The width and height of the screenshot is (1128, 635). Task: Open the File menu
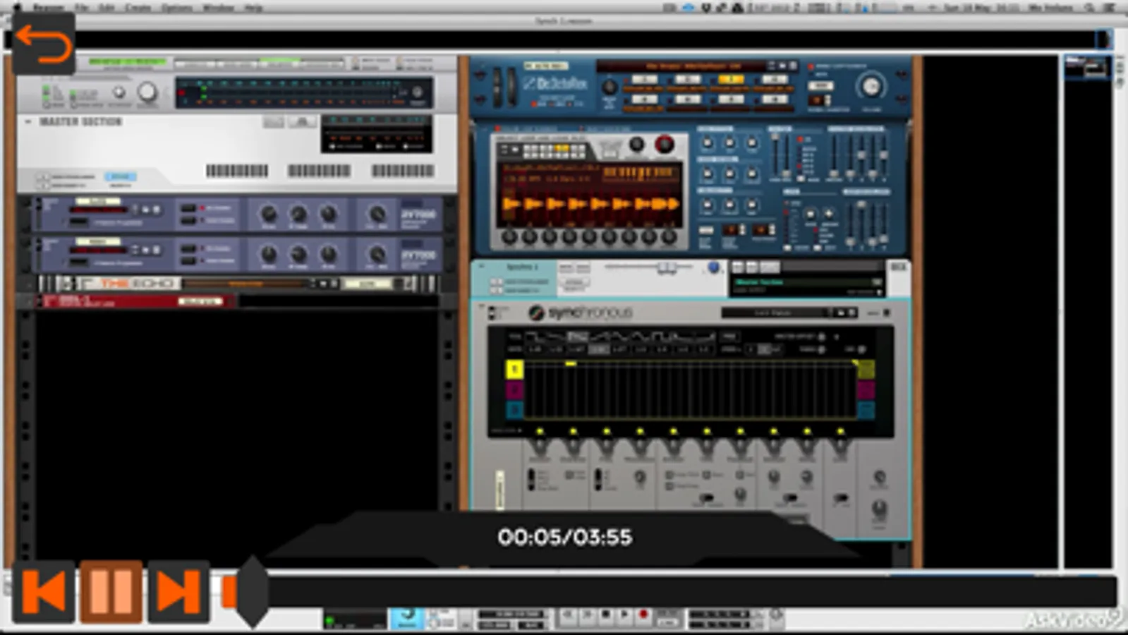pyautogui.click(x=82, y=8)
